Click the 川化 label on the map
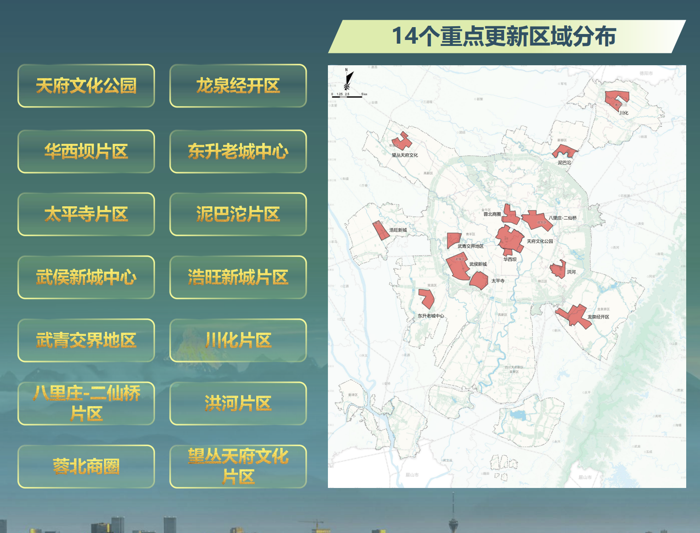The height and width of the screenshot is (533, 700). point(624,113)
